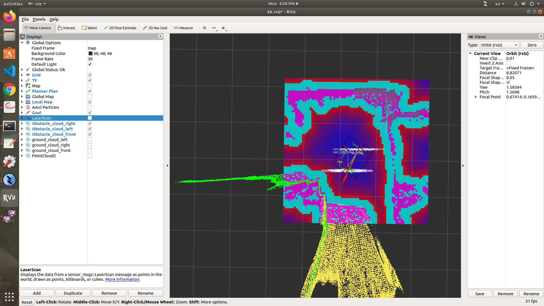Screen dimensions: 544x306
Task: Expand the Local Map tree item
Action: tap(22, 102)
